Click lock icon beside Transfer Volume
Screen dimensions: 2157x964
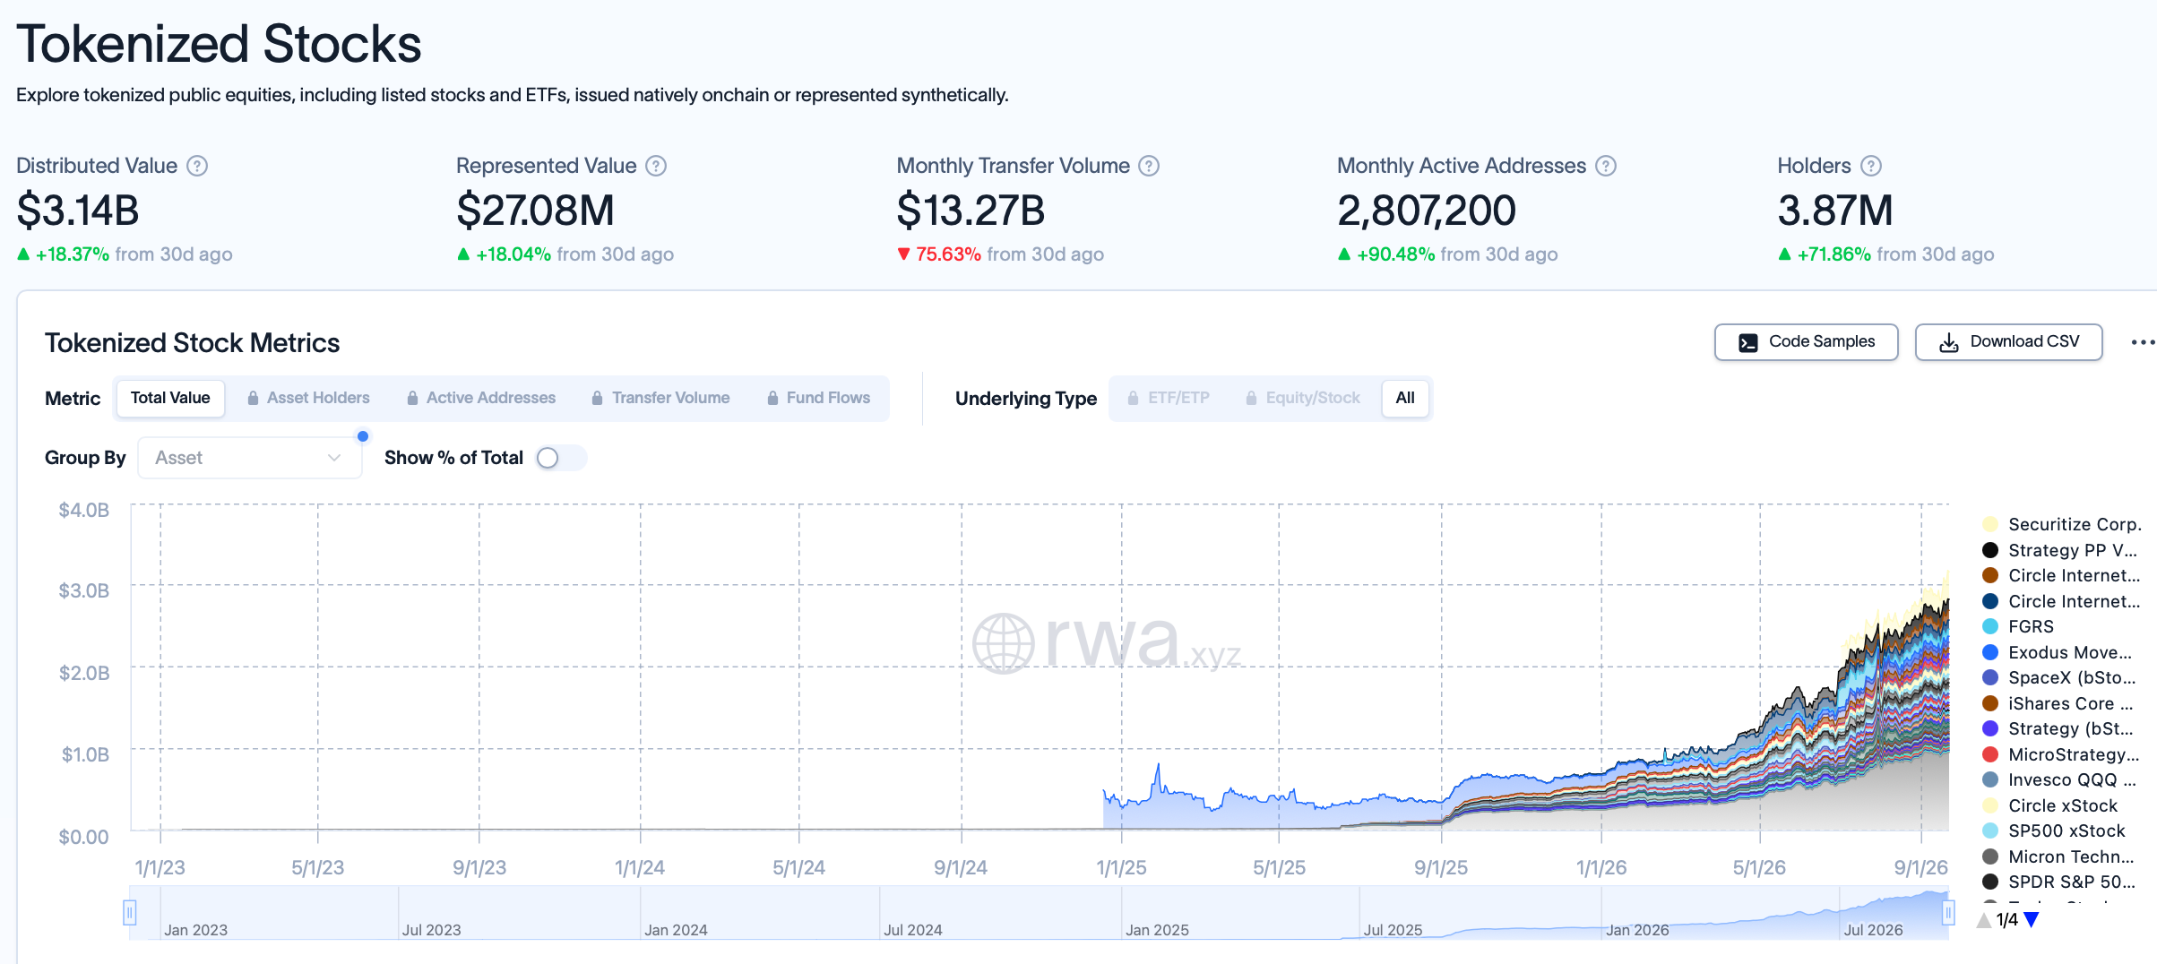[597, 398]
